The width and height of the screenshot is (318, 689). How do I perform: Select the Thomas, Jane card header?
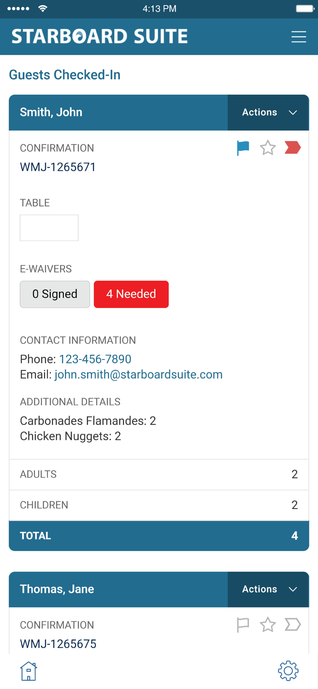(118, 589)
